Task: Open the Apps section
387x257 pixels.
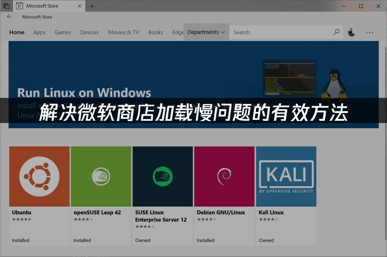Action: pyautogui.click(x=39, y=32)
